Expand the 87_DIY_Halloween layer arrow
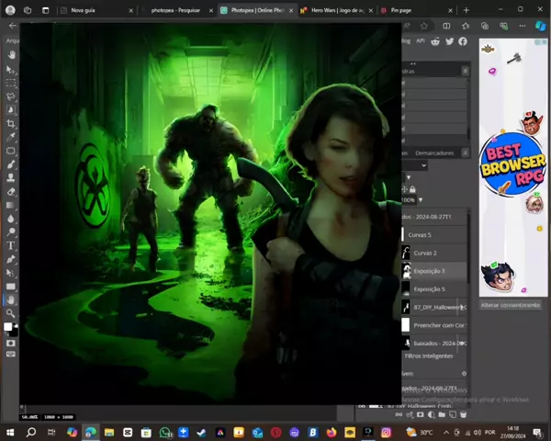 coord(461,307)
